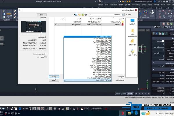The image size is (174, 116).
Task: Switch to the Model layout tab
Action: pyautogui.click(x=130, y=93)
